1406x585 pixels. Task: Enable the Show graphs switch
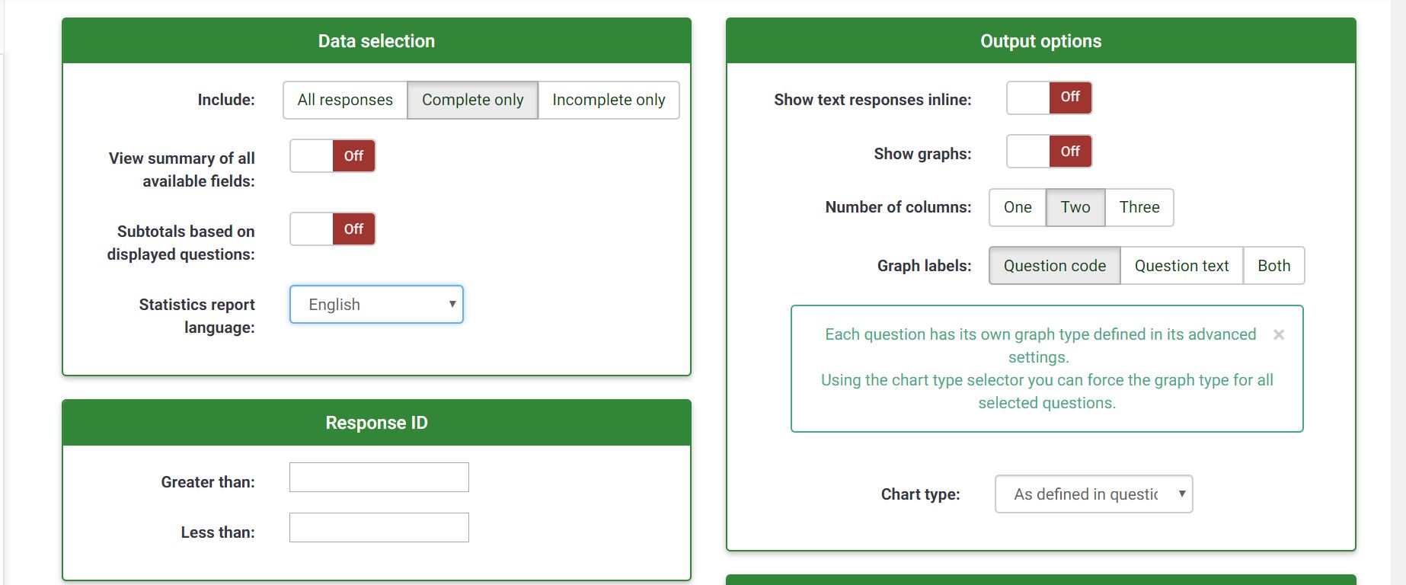click(1049, 152)
